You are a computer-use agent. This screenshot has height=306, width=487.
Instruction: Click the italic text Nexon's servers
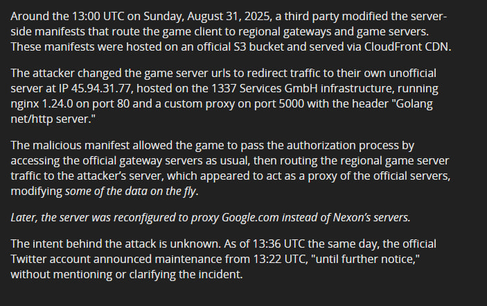pyautogui.click(x=371, y=217)
